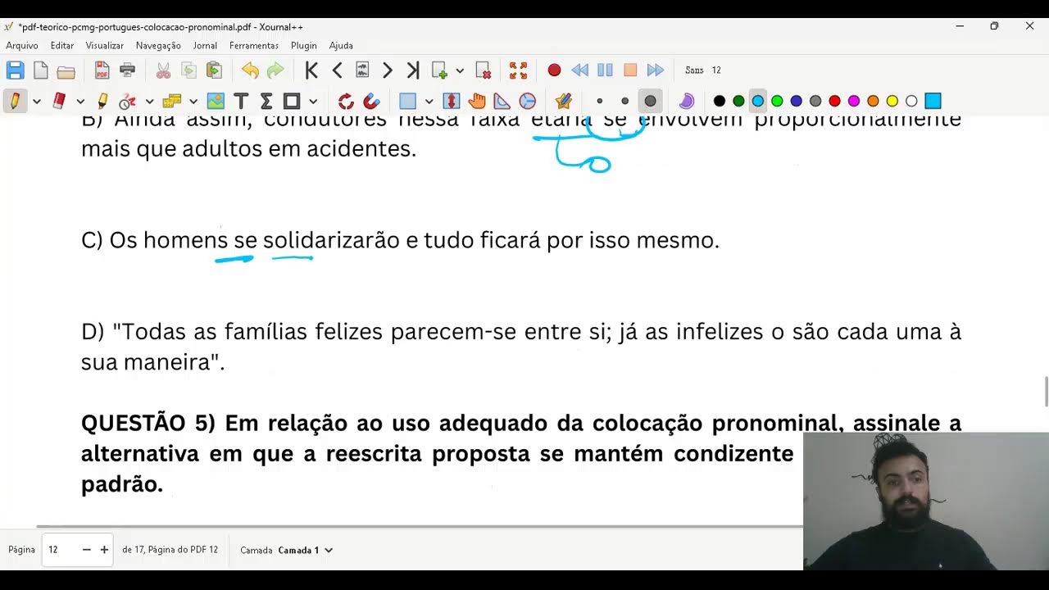Set medium line thickness
Screen dimensions: 1049x590
(x=624, y=101)
